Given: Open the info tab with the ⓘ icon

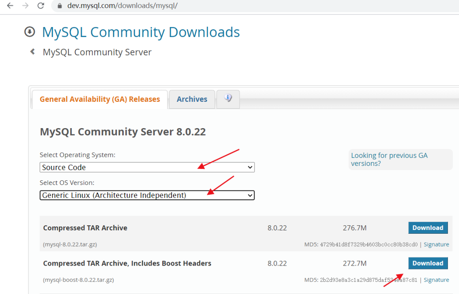Looking at the screenshot, I should click(228, 98).
